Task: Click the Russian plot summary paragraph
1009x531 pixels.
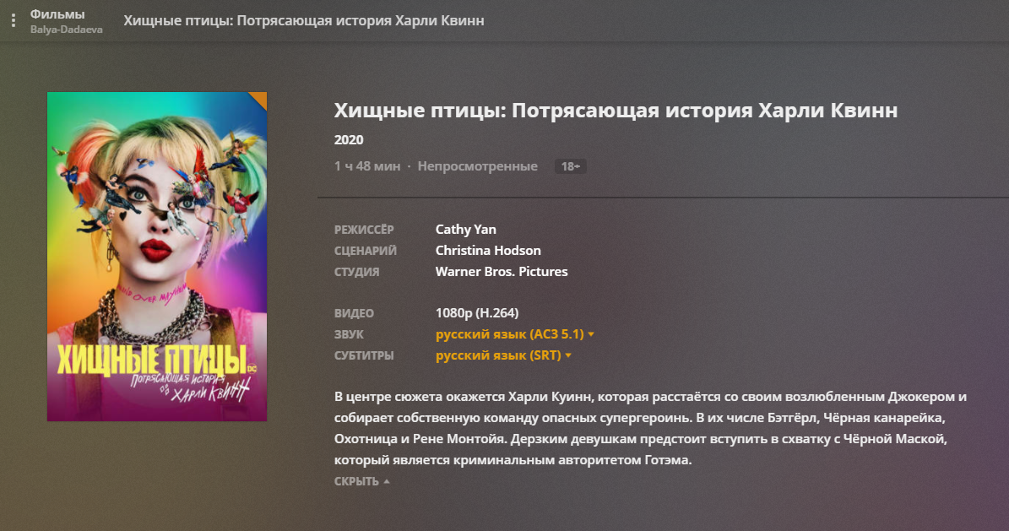Action: coord(650,428)
